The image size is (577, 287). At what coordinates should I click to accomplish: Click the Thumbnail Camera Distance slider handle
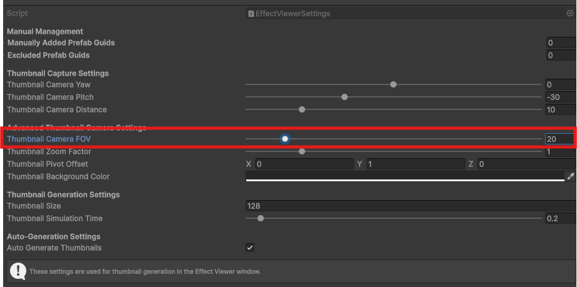click(x=302, y=109)
